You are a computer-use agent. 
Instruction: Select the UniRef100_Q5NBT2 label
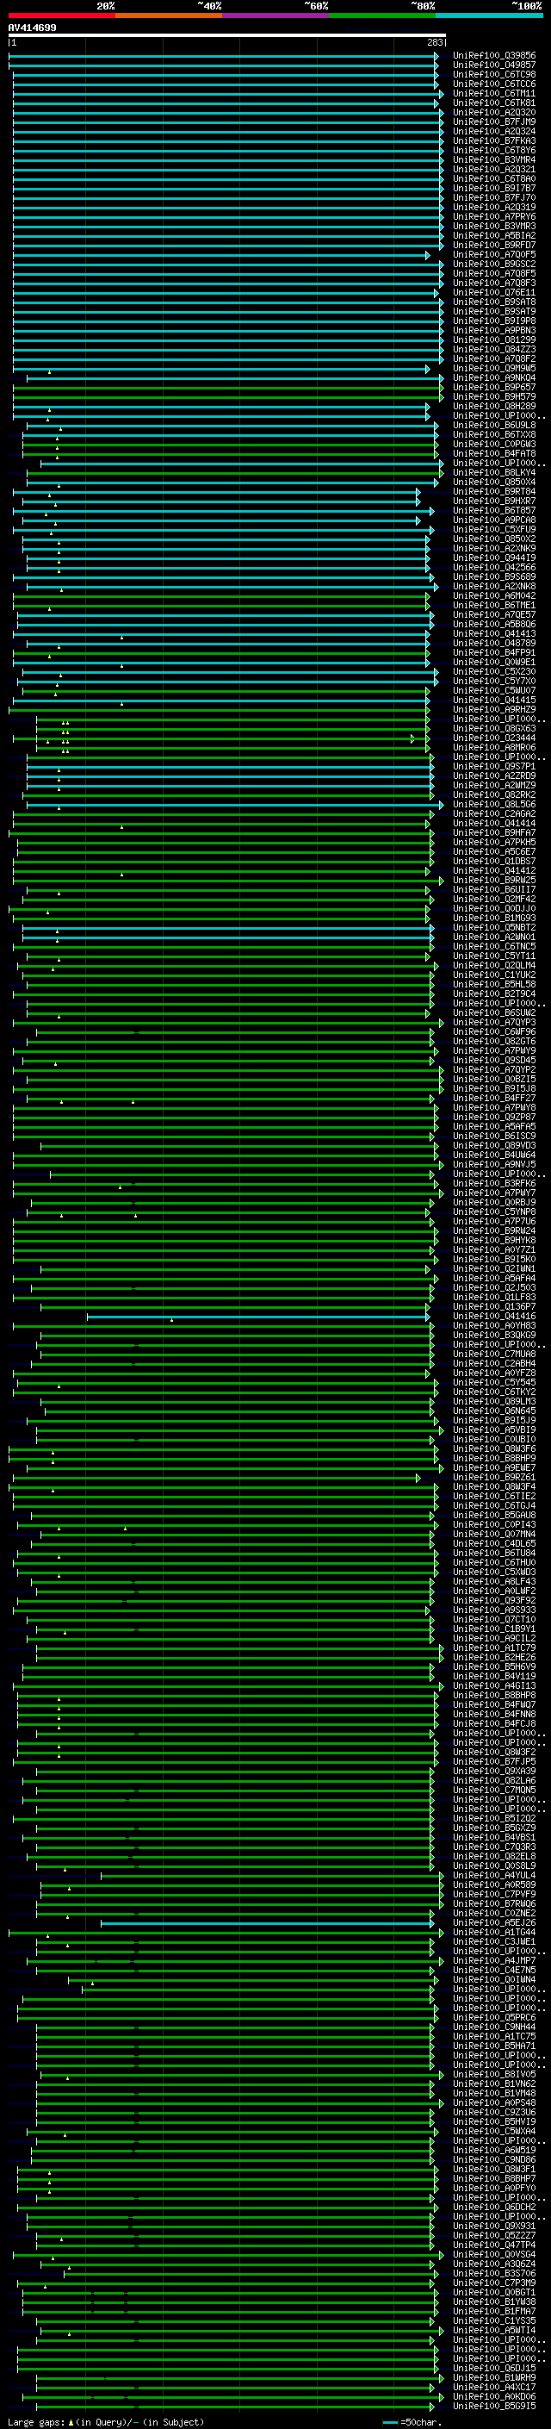point(494,928)
